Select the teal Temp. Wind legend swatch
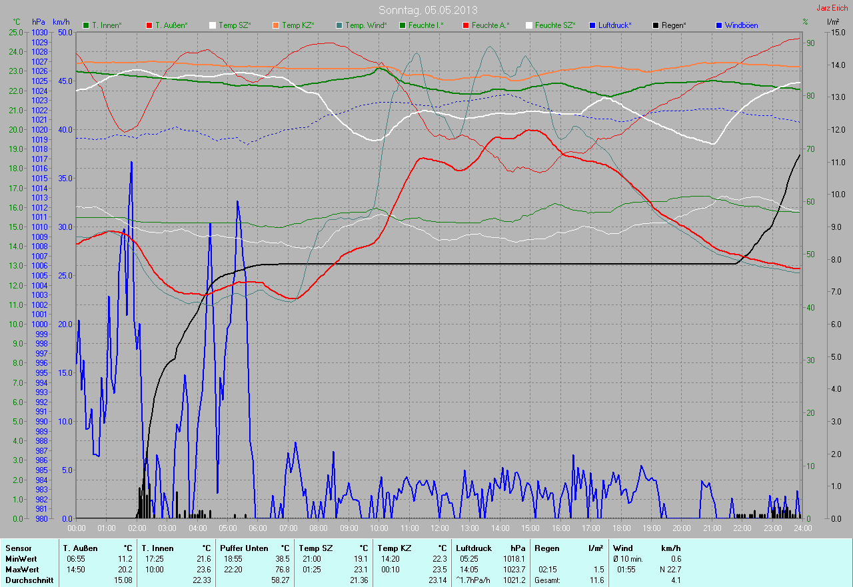 pos(339,25)
